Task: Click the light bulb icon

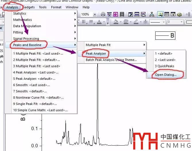Action: [146, 22]
